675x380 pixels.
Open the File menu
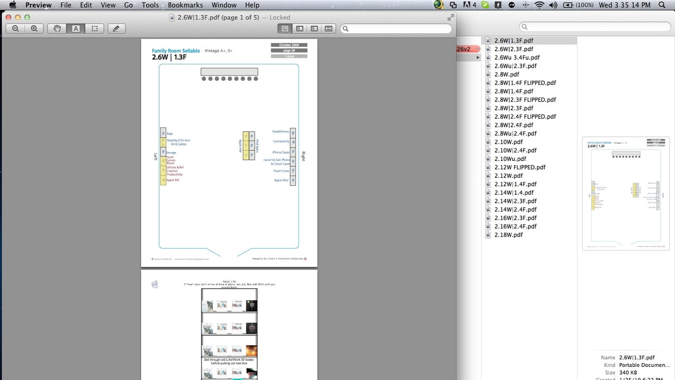pos(65,5)
